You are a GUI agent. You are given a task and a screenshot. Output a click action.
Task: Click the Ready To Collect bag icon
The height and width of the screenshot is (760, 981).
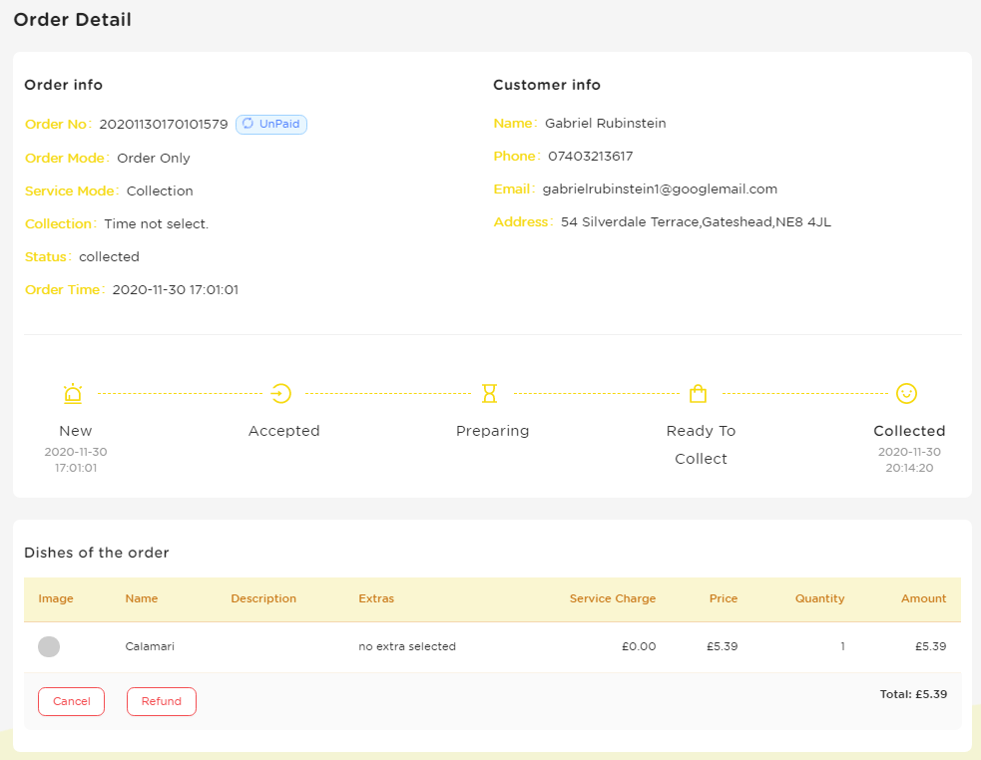(698, 393)
